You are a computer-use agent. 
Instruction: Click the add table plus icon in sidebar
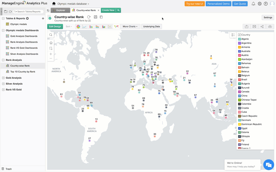[43, 18]
